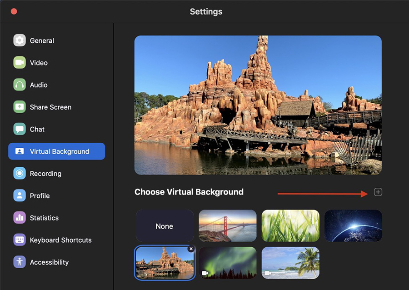Image resolution: width=409 pixels, height=290 pixels.
Task: Open Chat settings
Action: (38, 129)
